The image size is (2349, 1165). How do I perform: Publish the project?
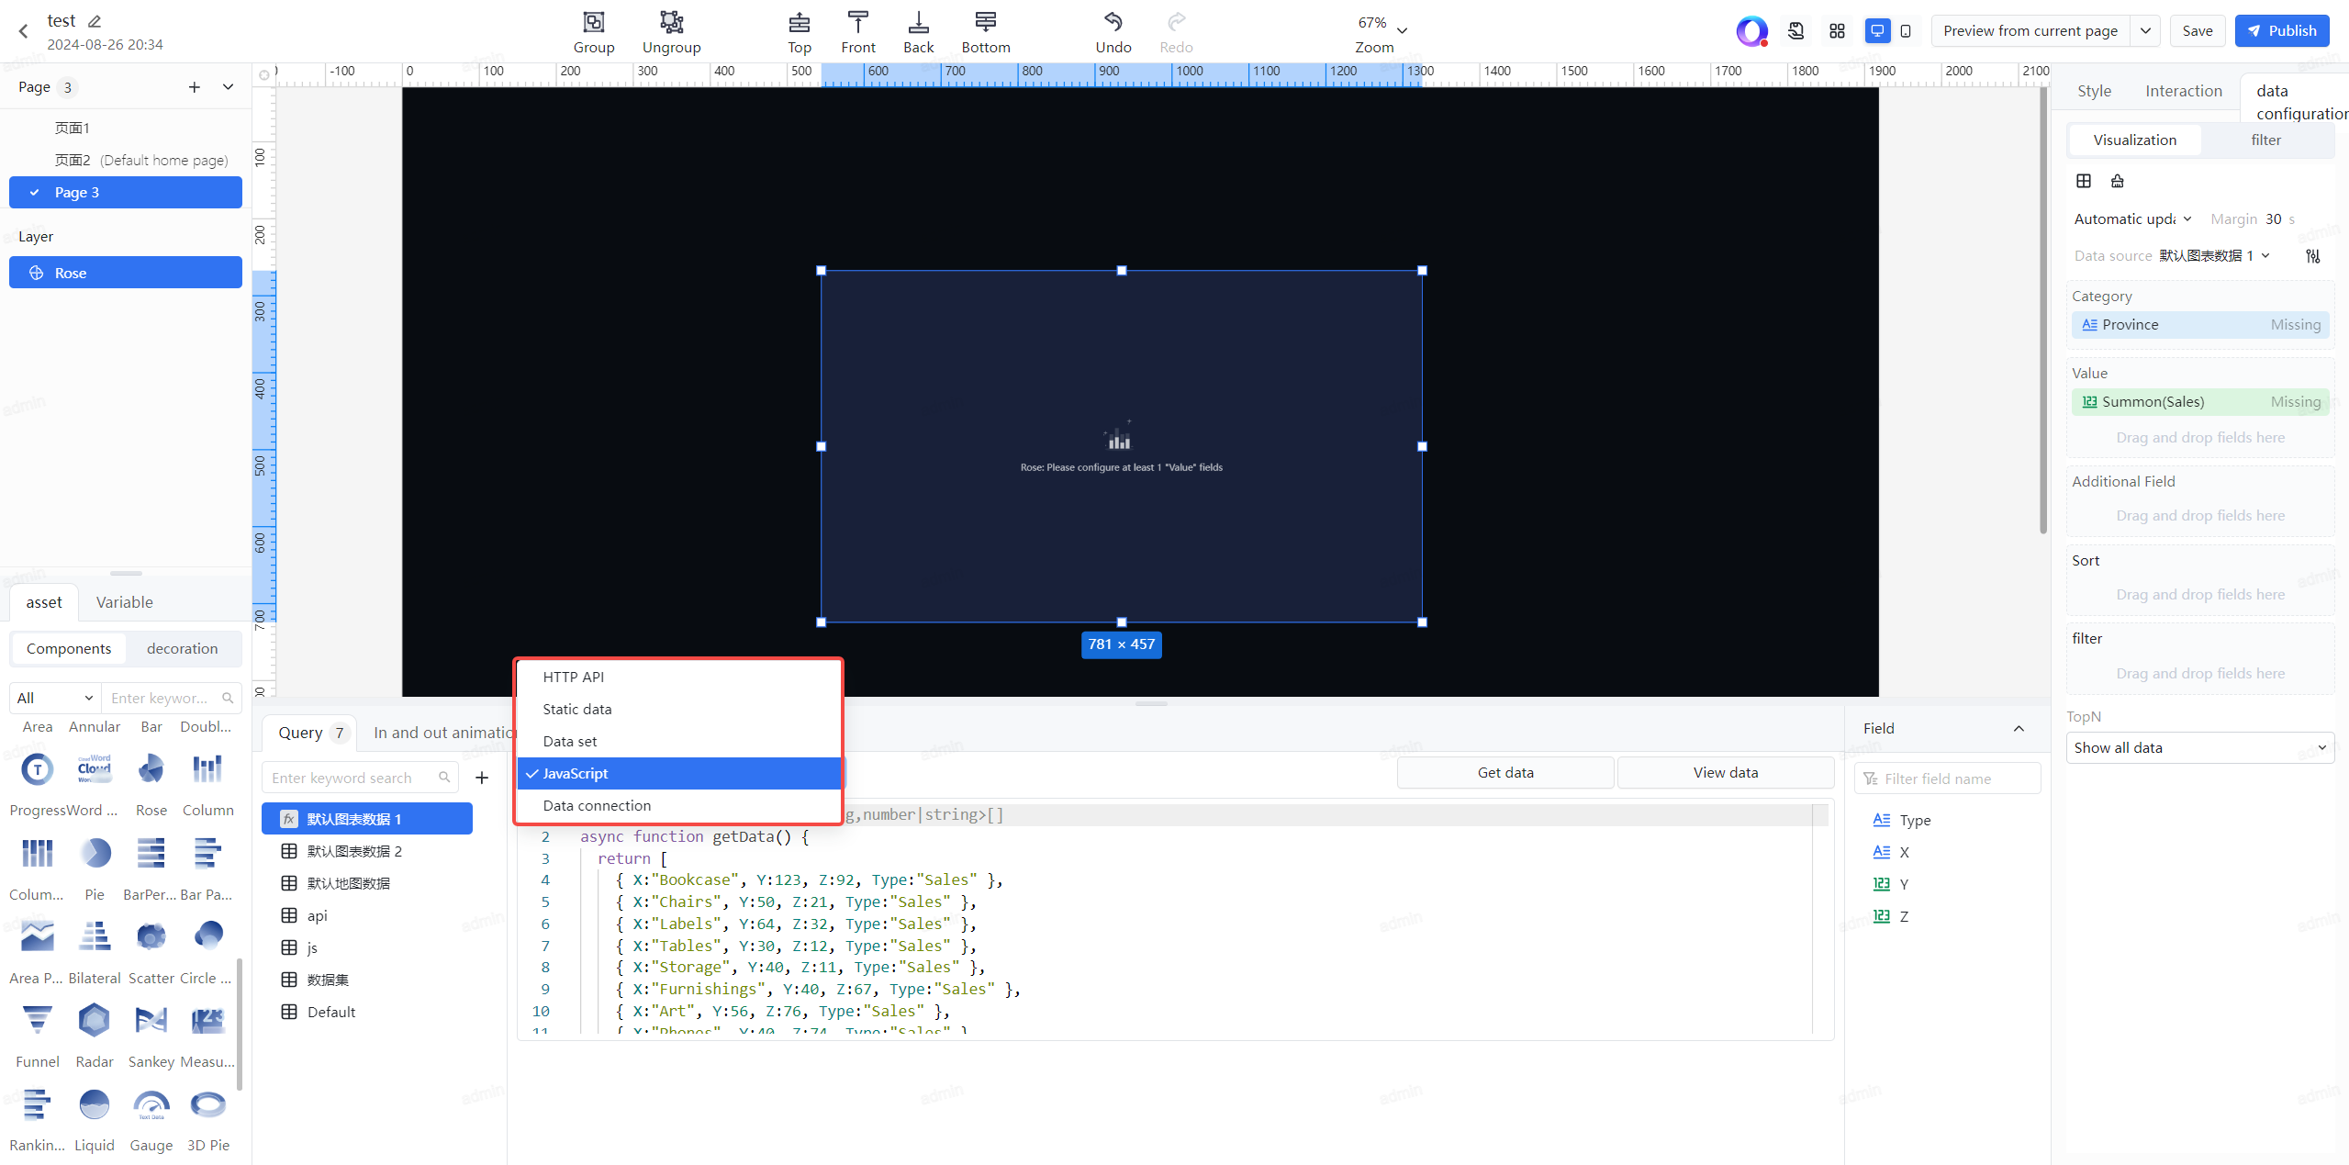(2282, 31)
